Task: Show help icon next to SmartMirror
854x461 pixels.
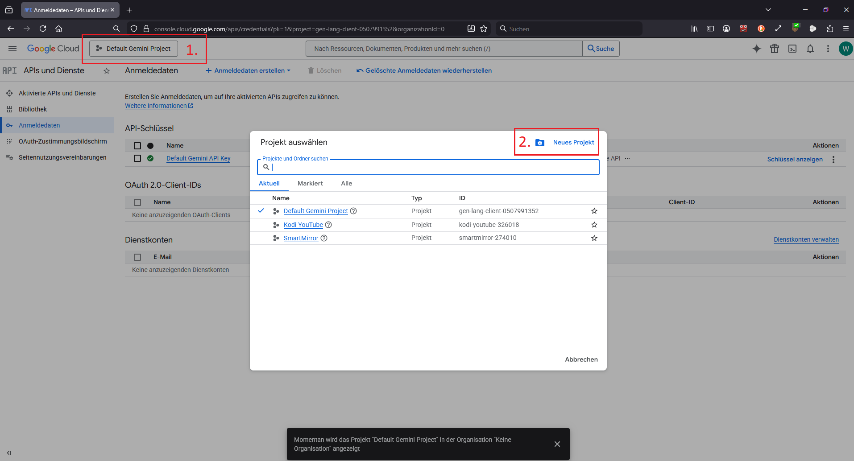Action: 324,238
